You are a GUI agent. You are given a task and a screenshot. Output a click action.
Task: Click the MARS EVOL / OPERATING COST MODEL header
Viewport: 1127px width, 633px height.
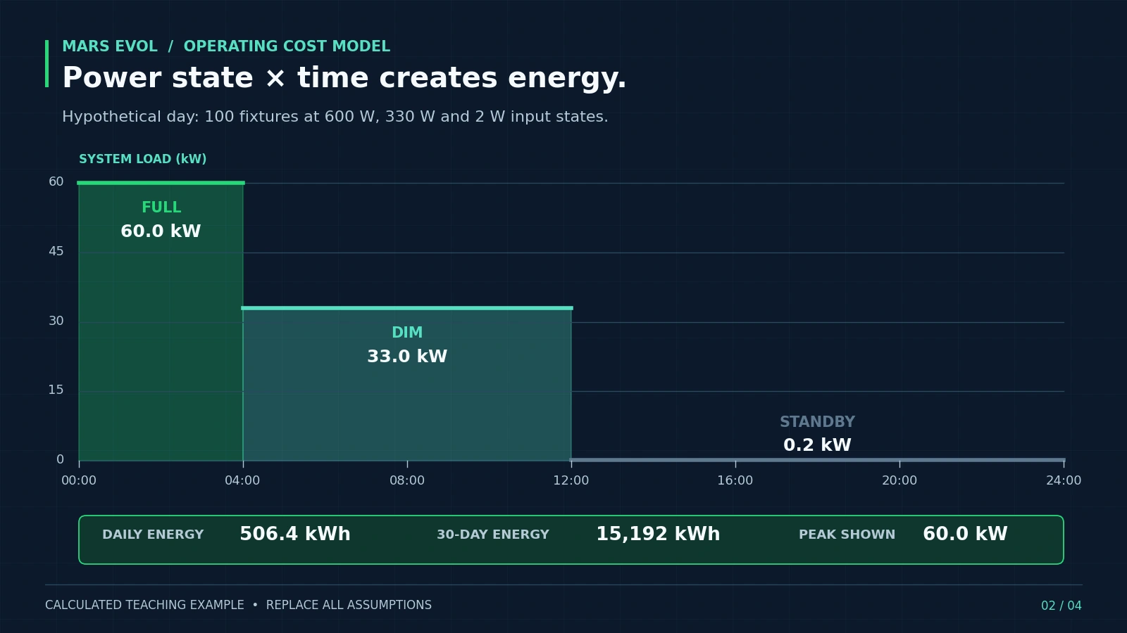tap(226, 46)
